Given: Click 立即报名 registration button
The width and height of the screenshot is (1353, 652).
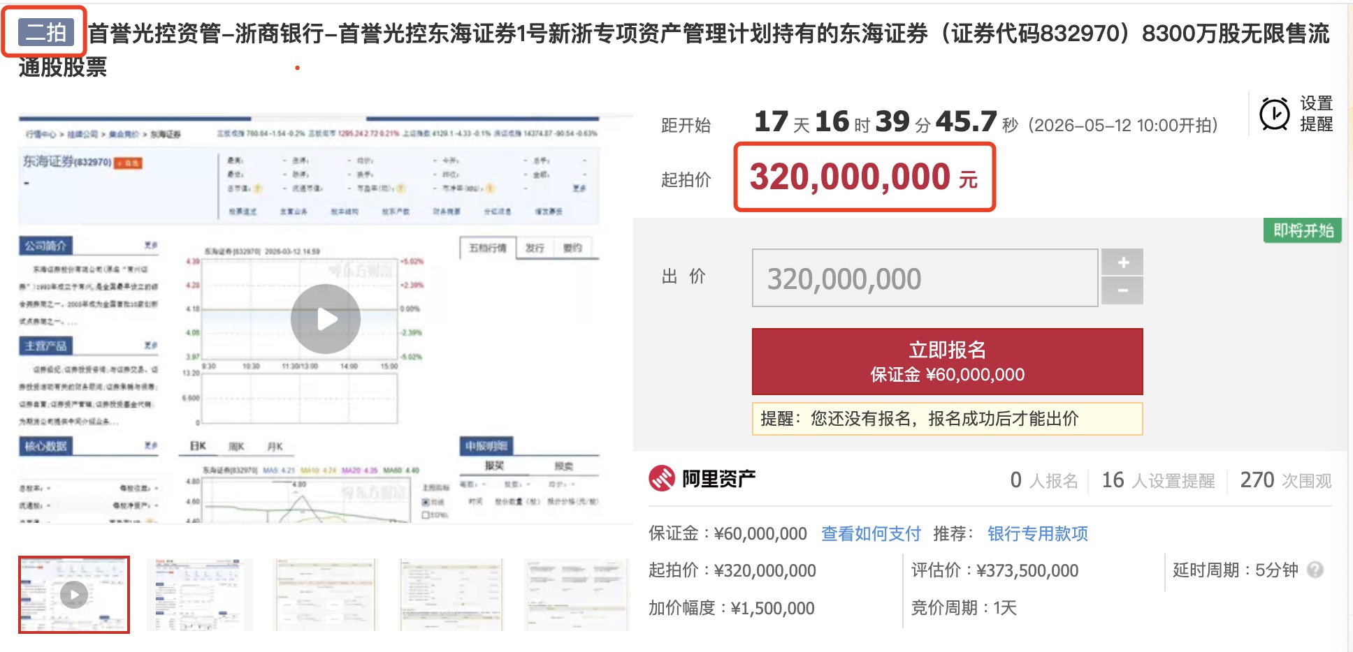Looking at the screenshot, I should (x=947, y=362).
